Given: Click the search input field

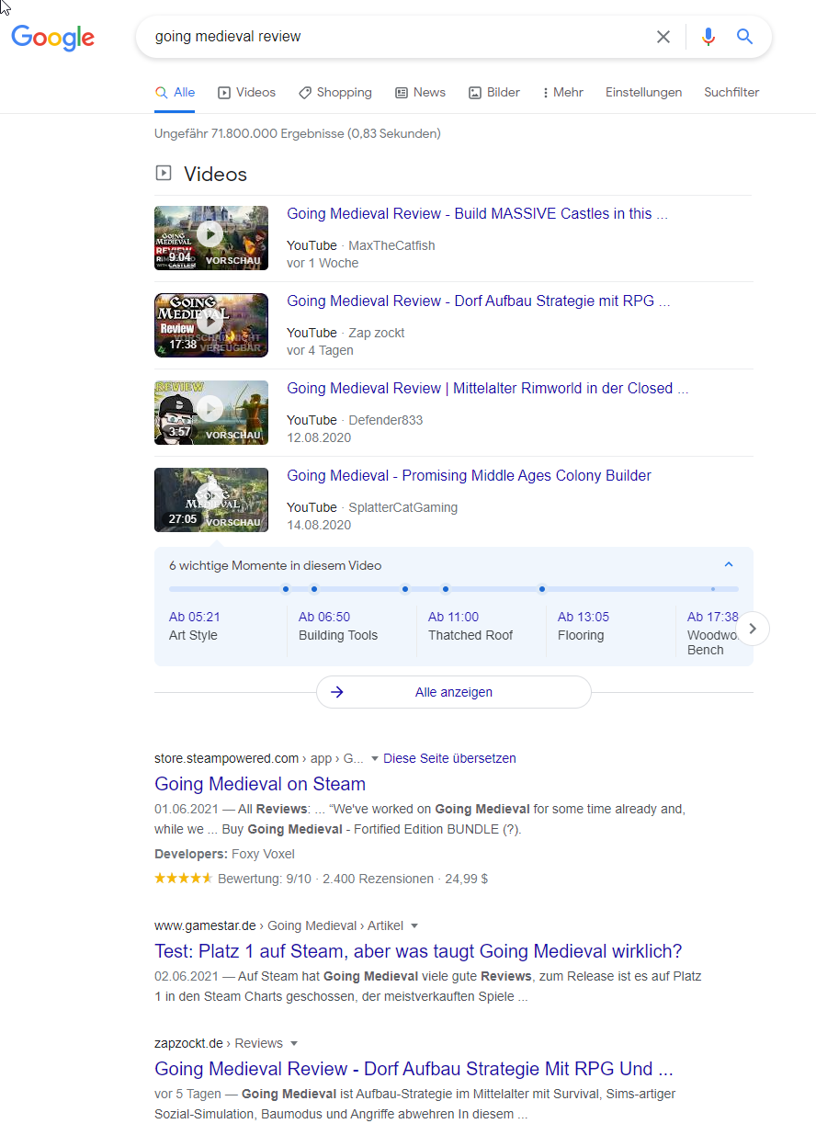Looking at the screenshot, I should click(395, 37).
